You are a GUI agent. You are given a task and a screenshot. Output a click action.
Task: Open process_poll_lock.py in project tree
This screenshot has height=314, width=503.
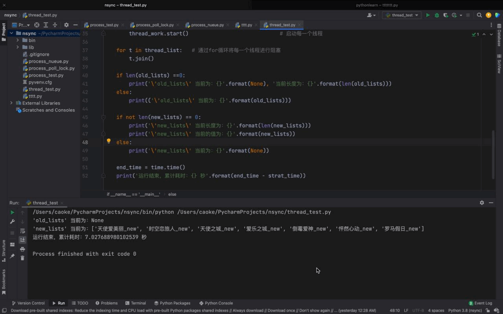[51, 68]
